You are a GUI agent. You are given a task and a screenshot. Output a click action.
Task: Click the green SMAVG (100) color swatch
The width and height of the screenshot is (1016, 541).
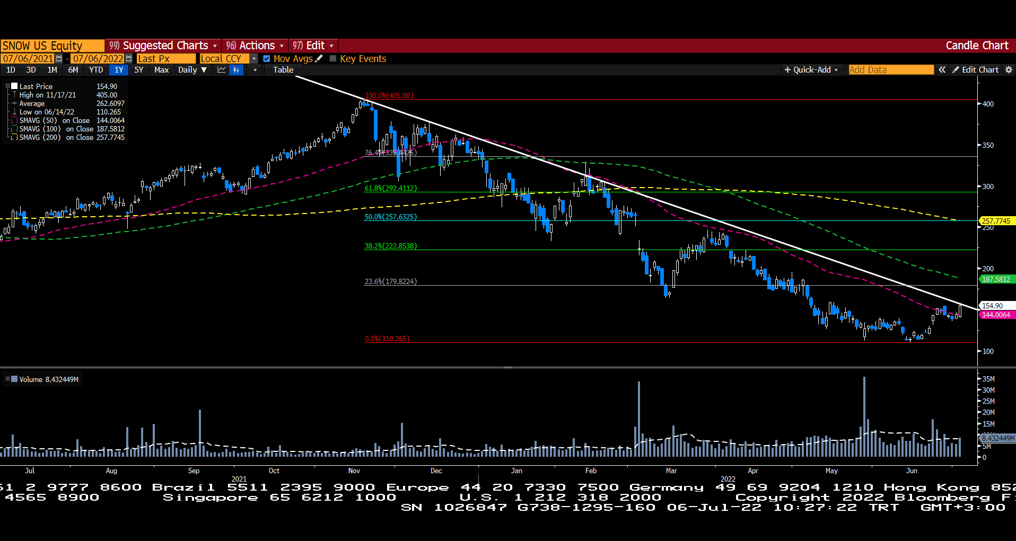point(14,129)
